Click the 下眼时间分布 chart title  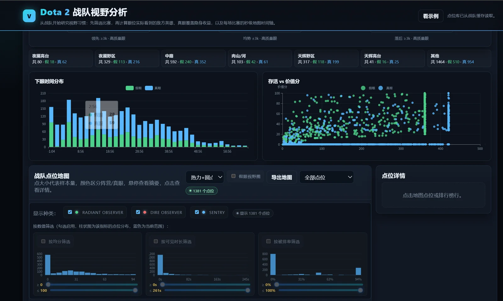[x=49, y=81]
